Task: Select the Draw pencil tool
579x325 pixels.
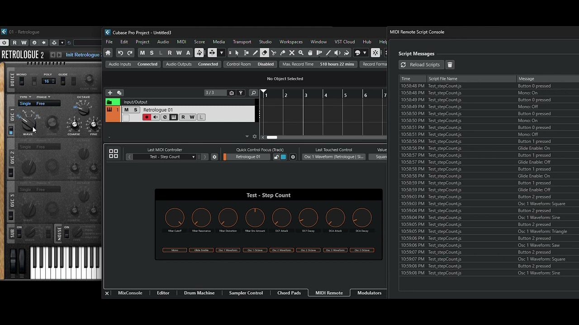Action: coord(255,53)
